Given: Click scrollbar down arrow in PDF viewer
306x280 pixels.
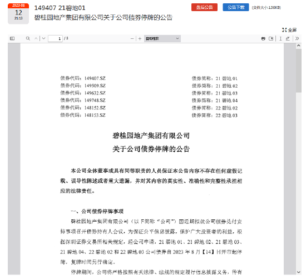Looking at the screenshot, I should (299, 272).
